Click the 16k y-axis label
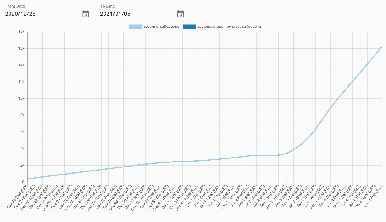The height and width of the screenshot is (222, 386). pos(21,48)
